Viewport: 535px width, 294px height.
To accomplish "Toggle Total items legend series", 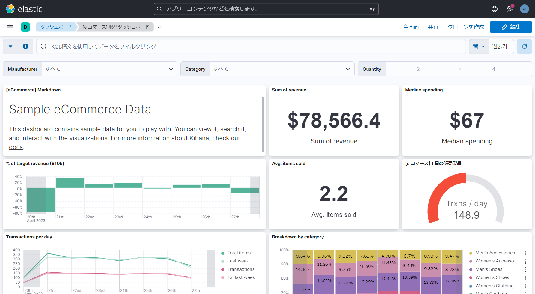I will [239, 253].
